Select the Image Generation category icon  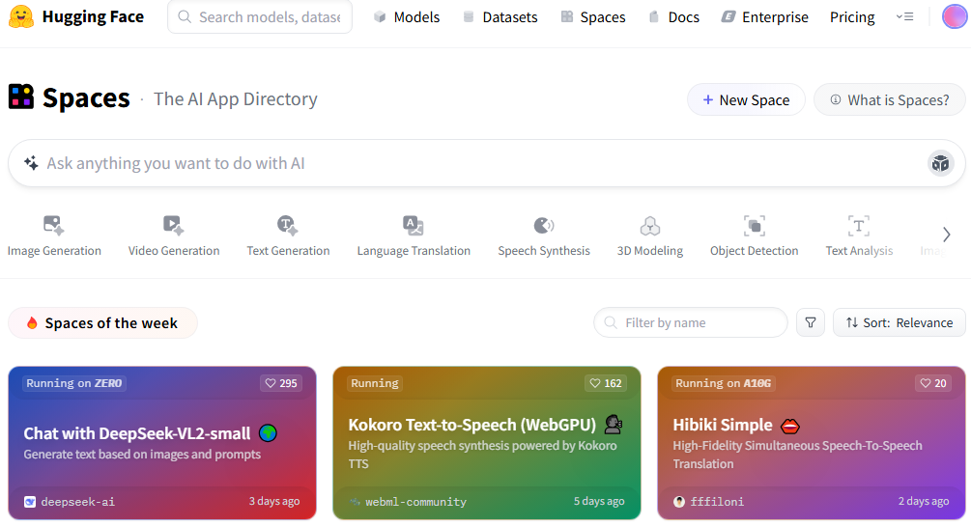click(x=54, y=226)
